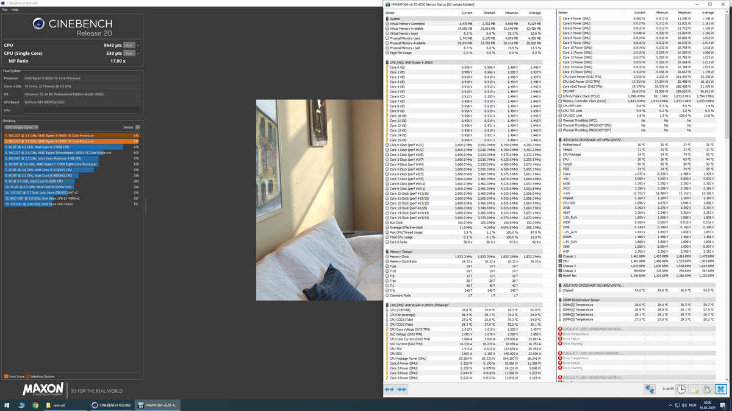Toggle checkbox next to CPU (Single Core) score
This screenshot has height=411, width=732.
coord(138,53)
